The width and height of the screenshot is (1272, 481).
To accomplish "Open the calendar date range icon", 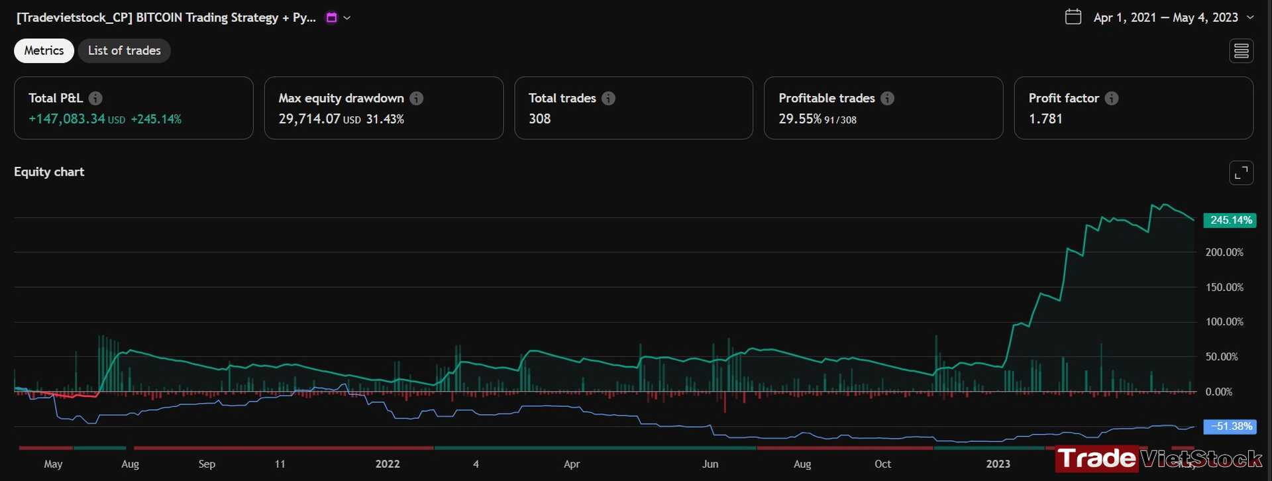I will (1073, 17).
